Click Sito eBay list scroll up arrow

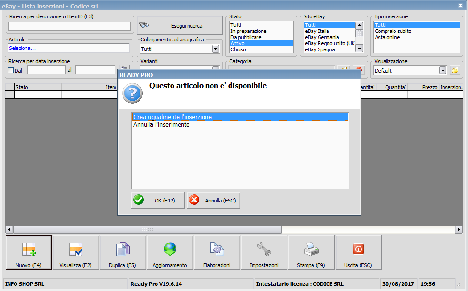coord(359,25)
